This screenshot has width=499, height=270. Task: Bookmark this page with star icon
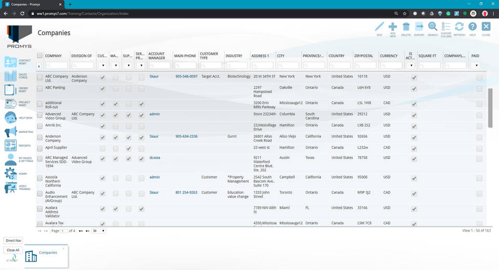click(404, 14)
